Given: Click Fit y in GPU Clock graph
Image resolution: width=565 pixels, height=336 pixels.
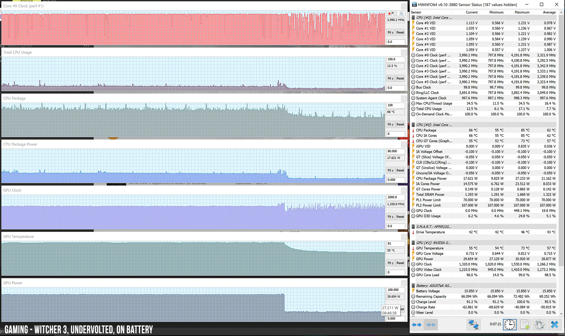Looking at the screenshot, I should pos(390,217).
